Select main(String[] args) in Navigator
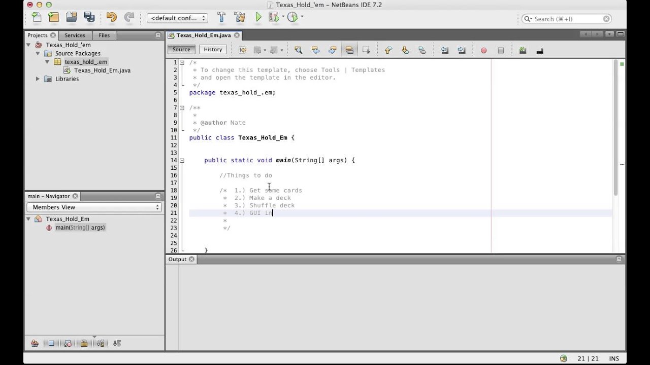This screenshot has height=365, width=650. tap(80, 228)
